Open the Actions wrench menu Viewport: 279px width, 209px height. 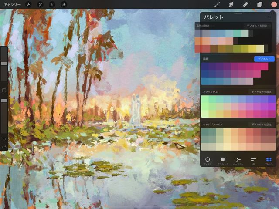(28, 4)
